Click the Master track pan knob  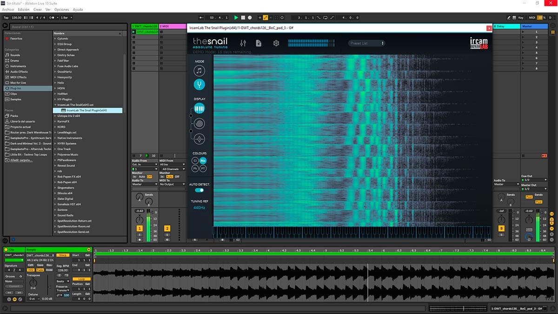coord(530,219)
